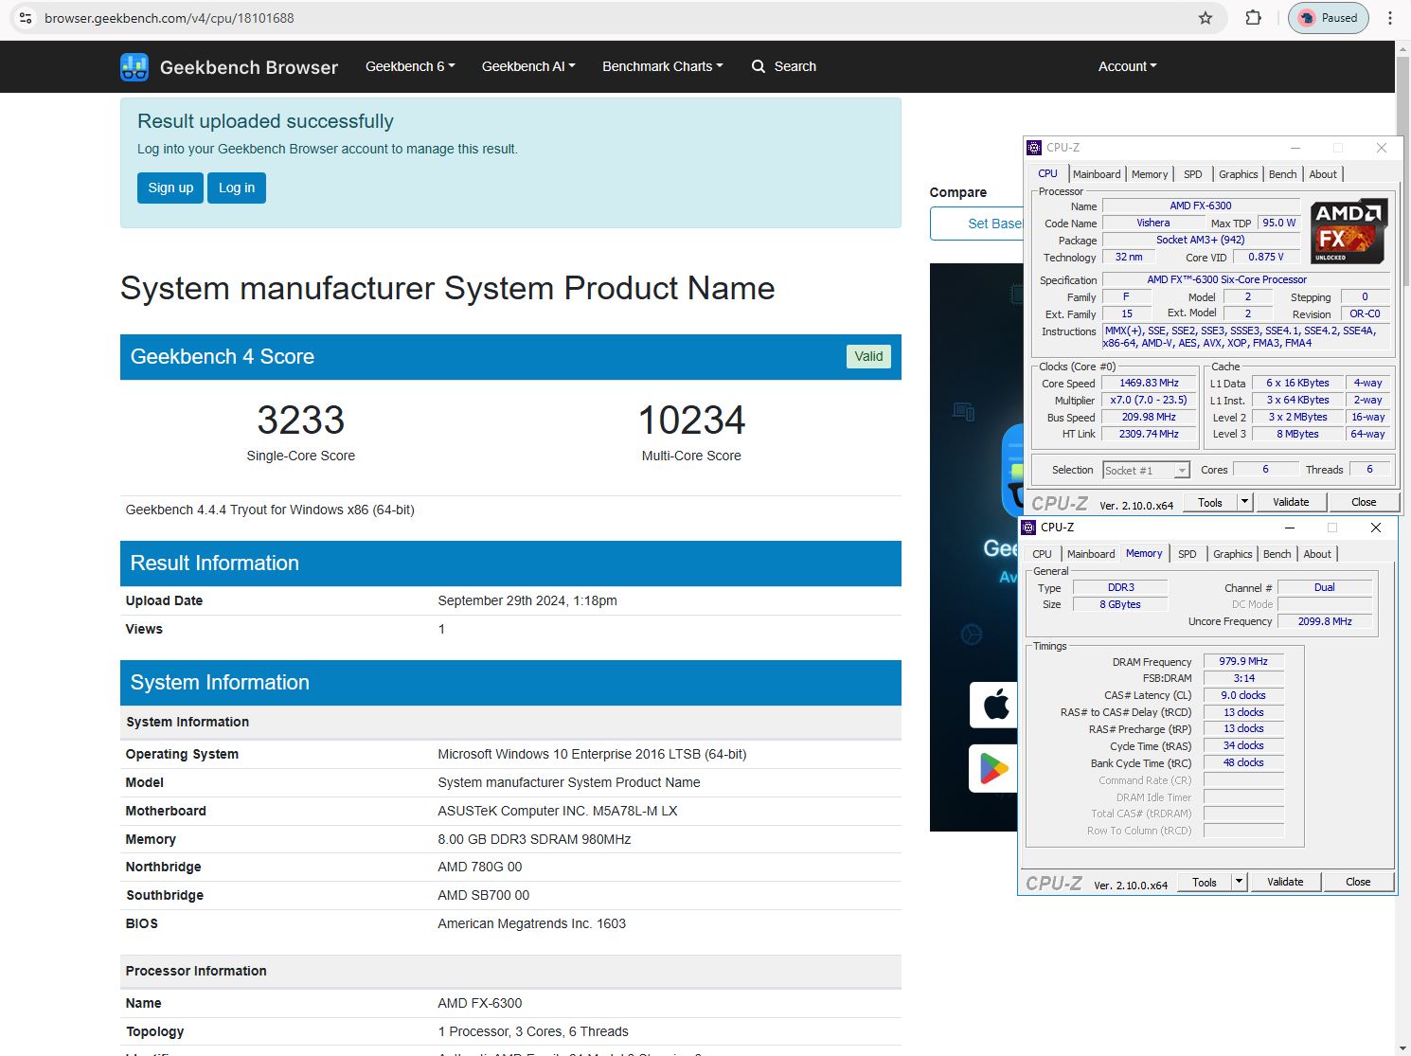Click the Sign up button
The height and width of the screenshot is (1056, 1411).
click(x=170, y=188)
